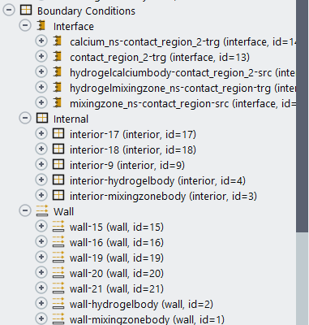This screenshot has width=309, height=325.
Task: Expand interior-hydrogelbody entry
Action: click(x=41, y=180)
